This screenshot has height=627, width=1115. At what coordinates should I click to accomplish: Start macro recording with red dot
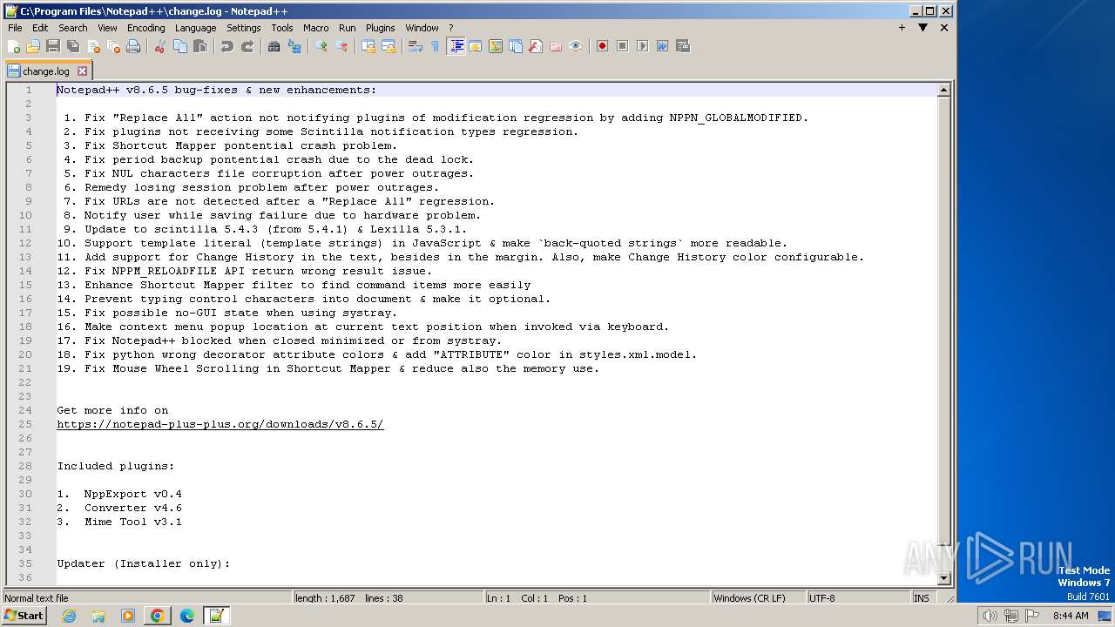(603, 46)
